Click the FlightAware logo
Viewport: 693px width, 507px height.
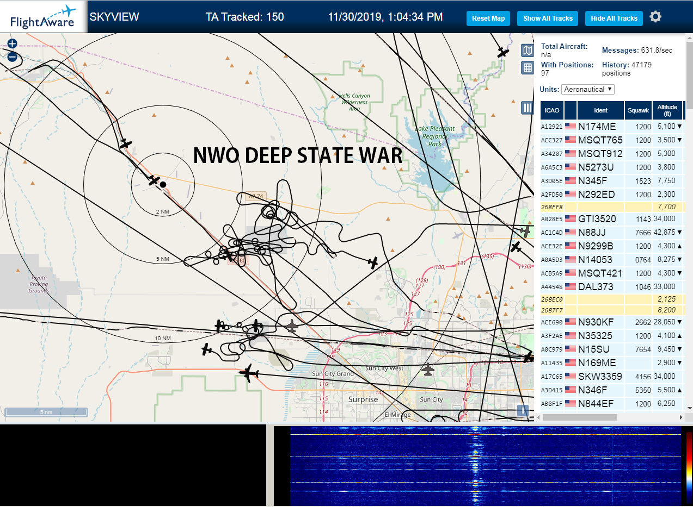click(x=43, y=16)
